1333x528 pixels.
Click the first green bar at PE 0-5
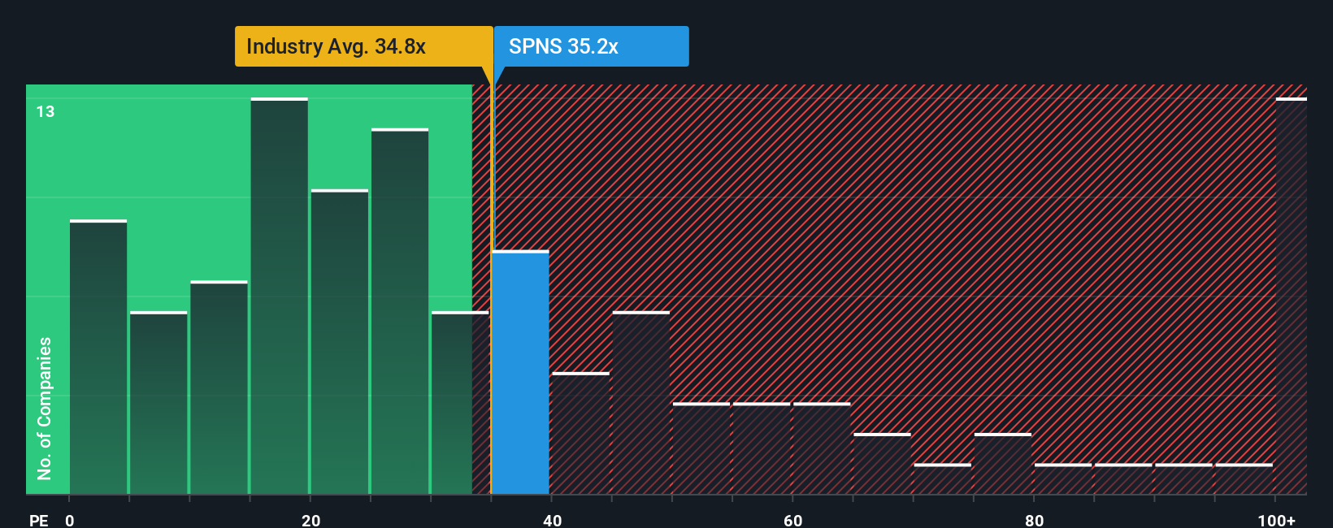[98, 357]
